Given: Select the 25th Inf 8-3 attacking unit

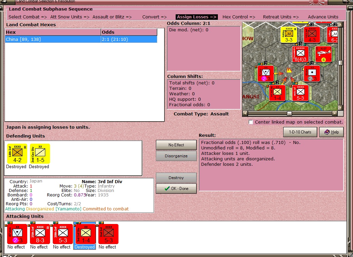Looking at the screenshot, I should [40, 234].
